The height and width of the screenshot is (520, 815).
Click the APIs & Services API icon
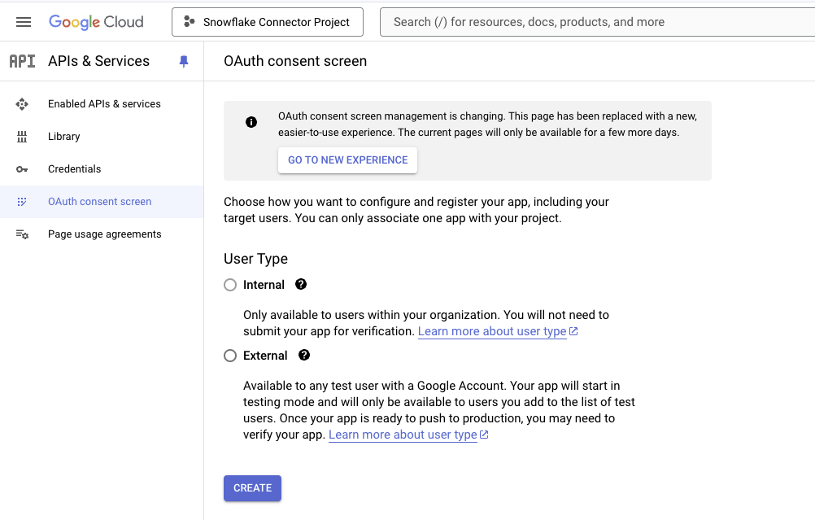click(22, 61)
